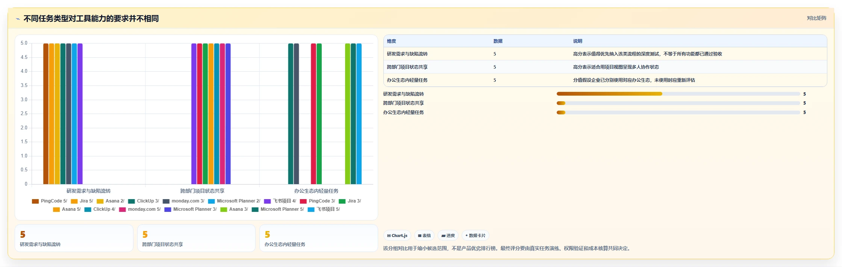Click the 研发需求与缺陷流转 progress bar
This screenshot has width=842, height=267.
pos(678,94)
